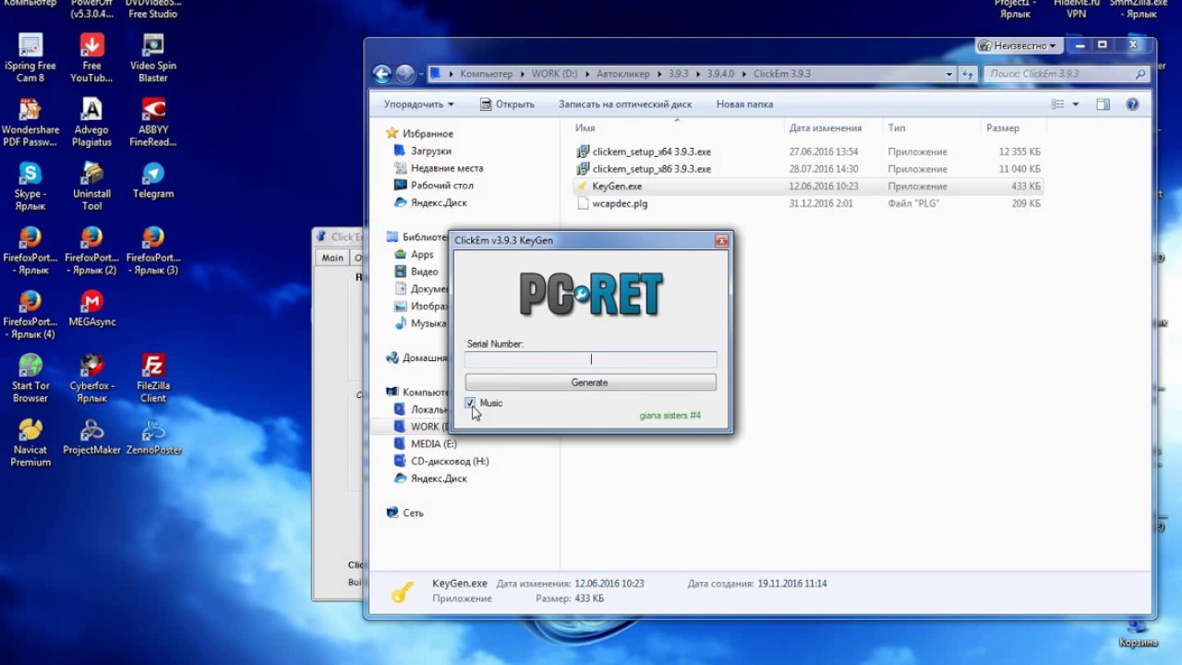Select clickem_setup_x64 3.9.3.exe in the file list

pos(651,151)
